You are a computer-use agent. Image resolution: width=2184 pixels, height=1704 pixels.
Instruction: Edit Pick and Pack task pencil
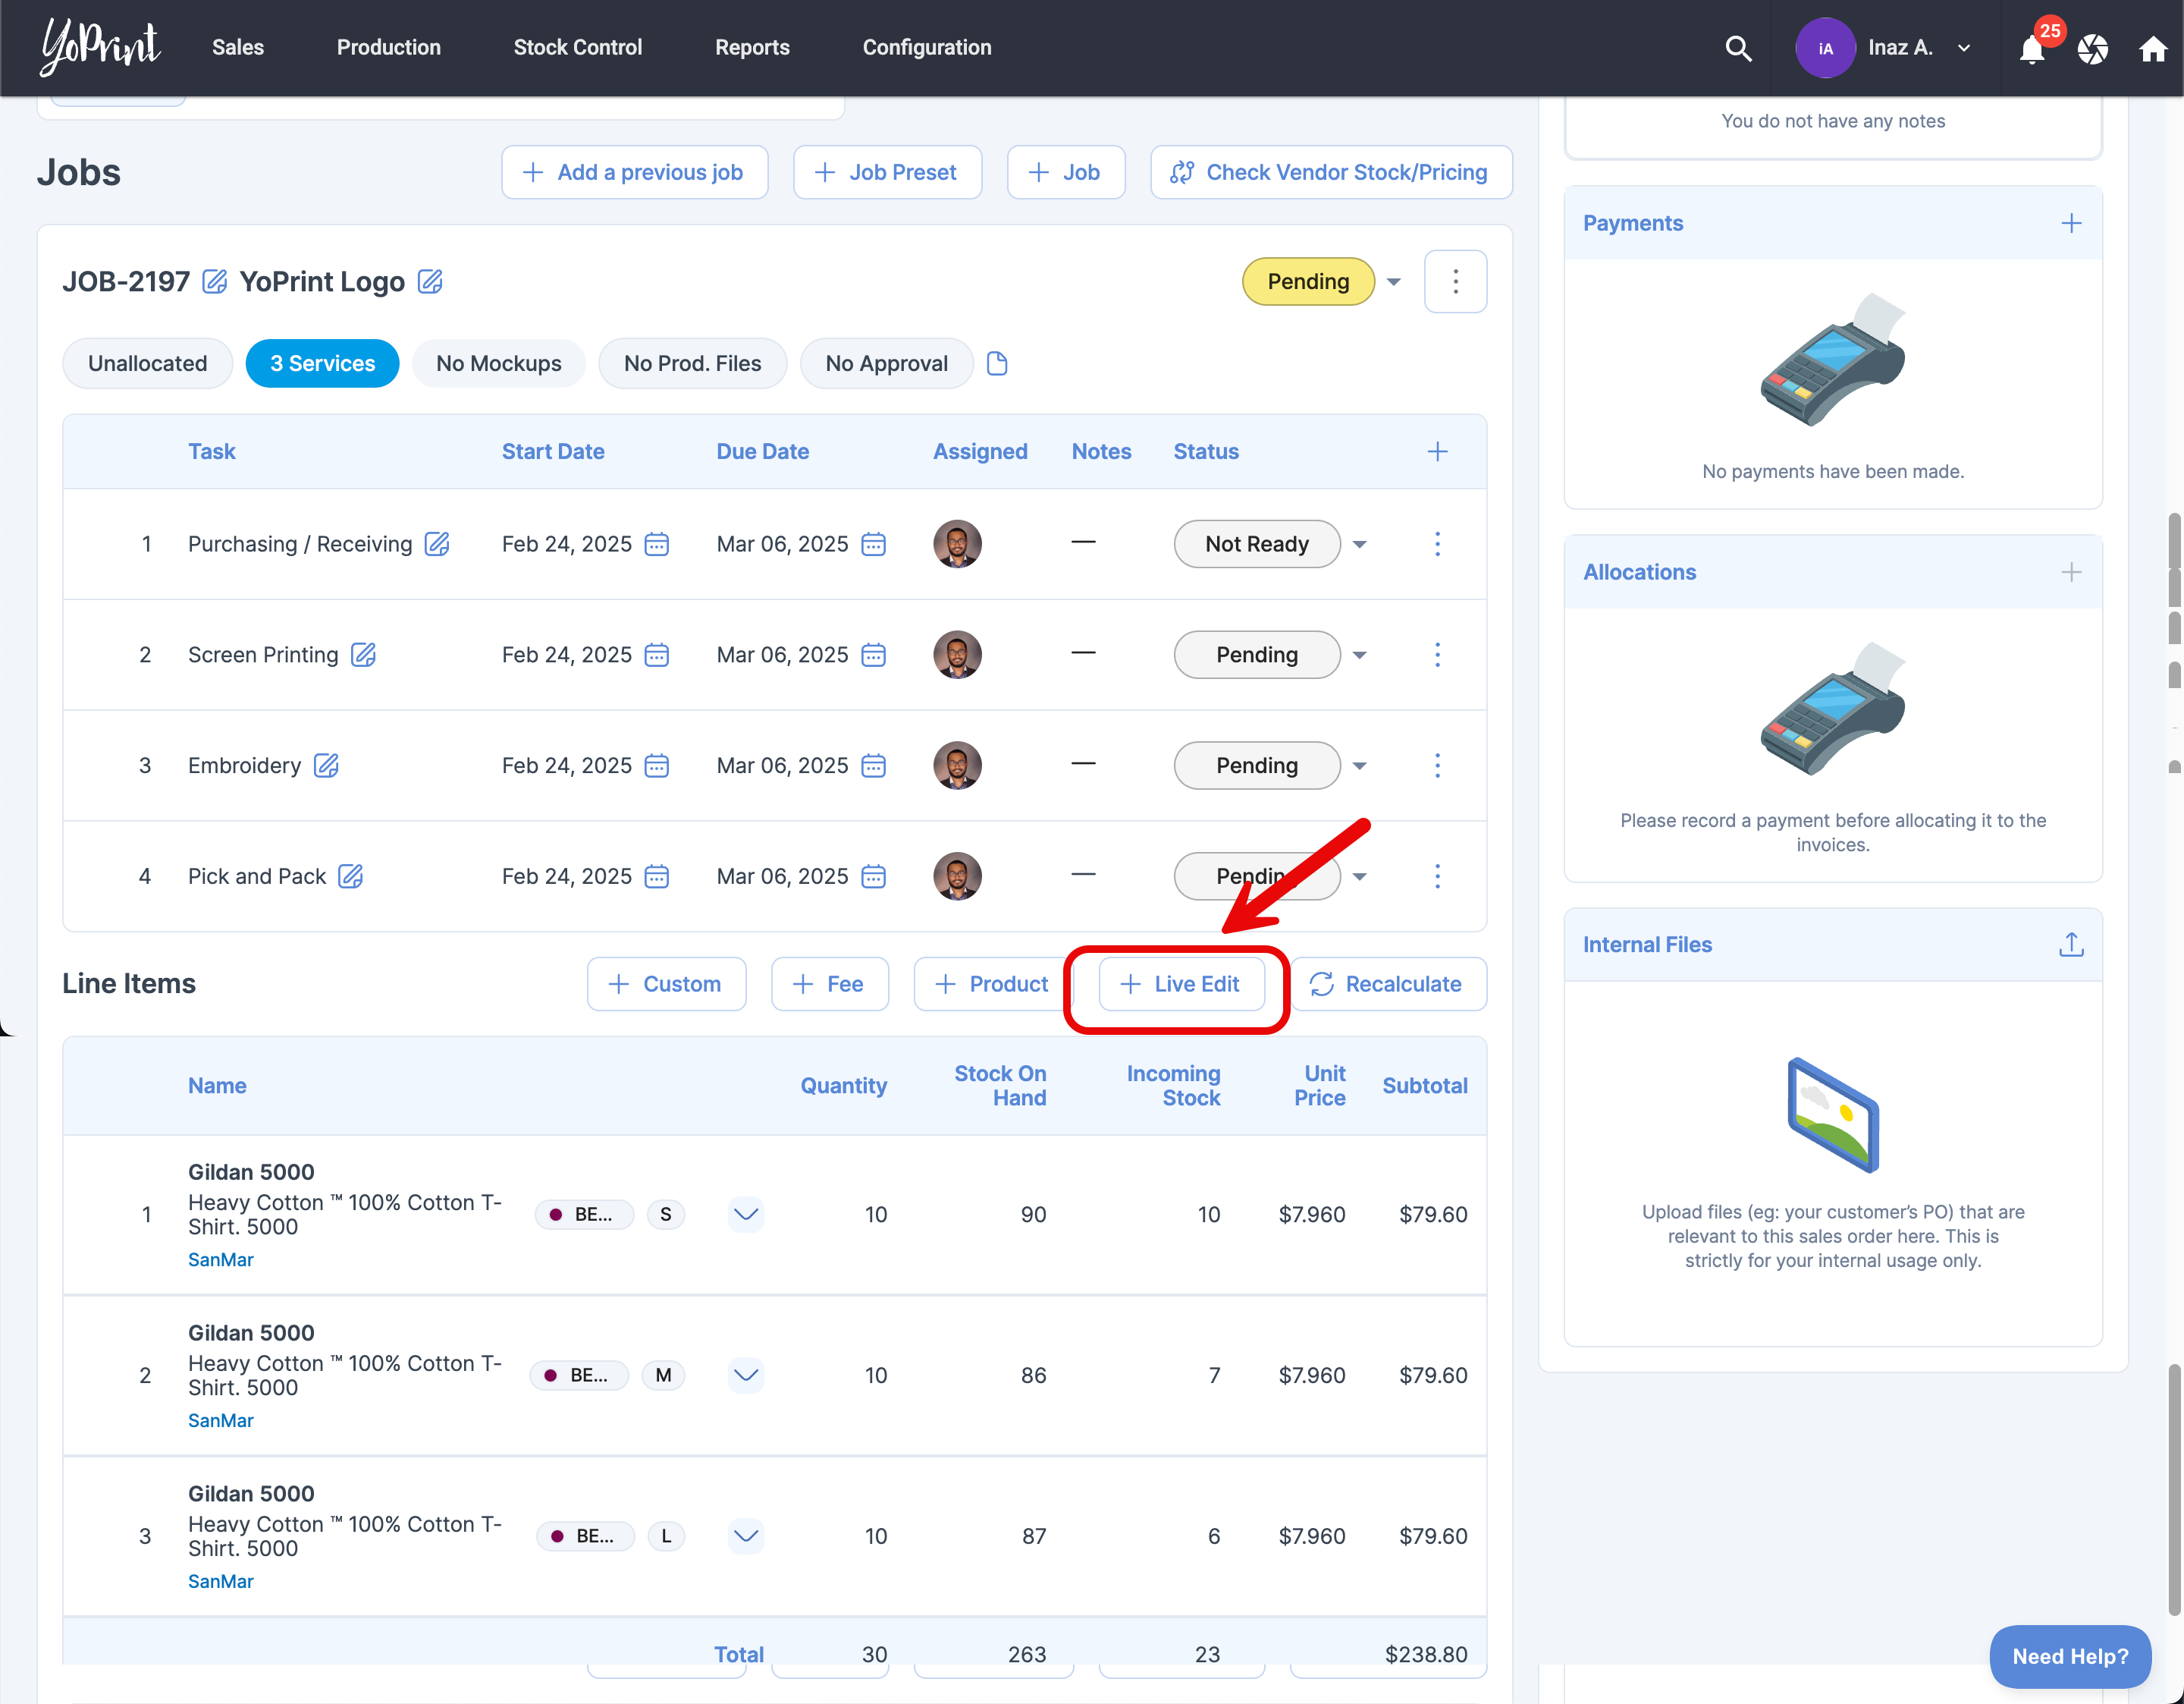(350, 876)
